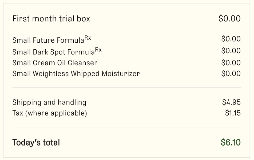Viewport: 254px width, 160px height.
Task: Click the $4.95 shipping amount
Action: (x=231, y=102)
